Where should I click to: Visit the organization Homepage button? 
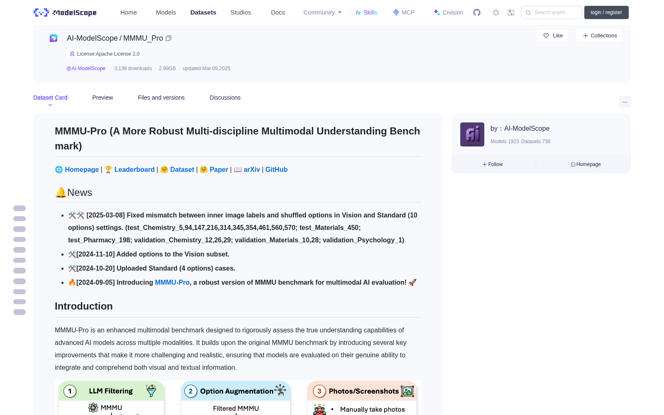586,164
